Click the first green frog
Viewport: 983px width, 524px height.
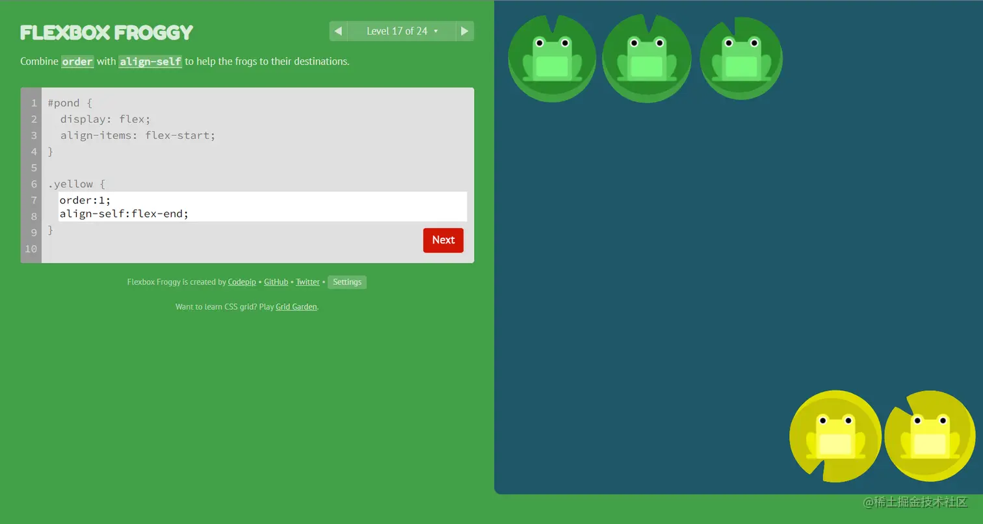pos(552,58)
